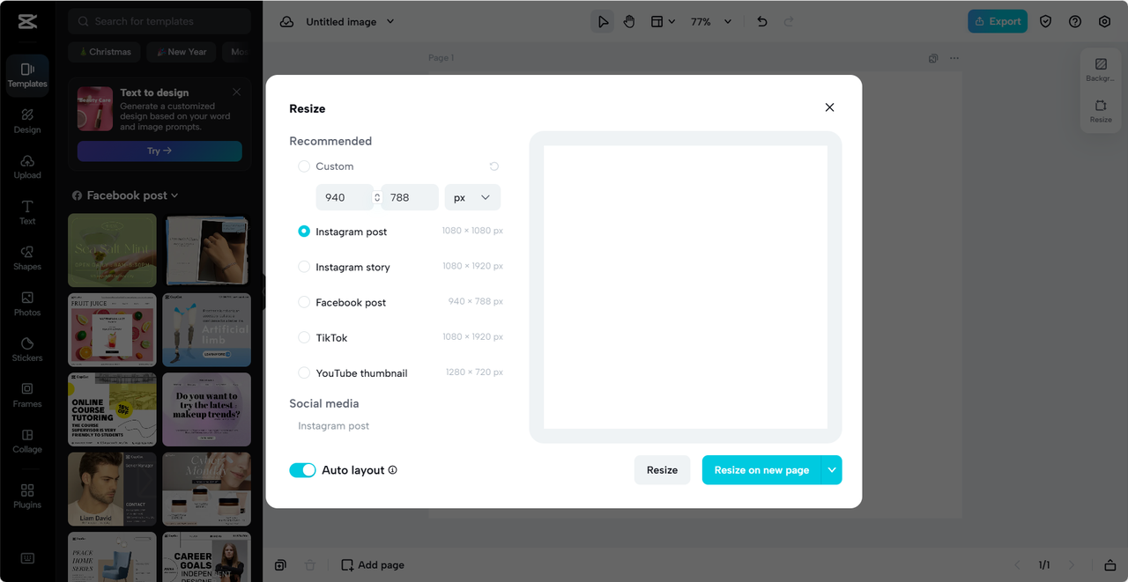Click the Online Course Tutoring template
The height and width of the screenshot is (582, 1128).
112,409
